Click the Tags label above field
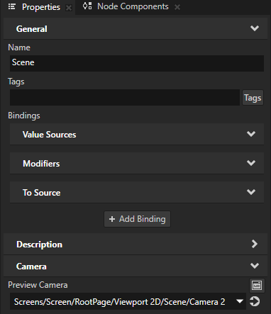The height and width of the screenshot is (314, 271). click(16, 82)
